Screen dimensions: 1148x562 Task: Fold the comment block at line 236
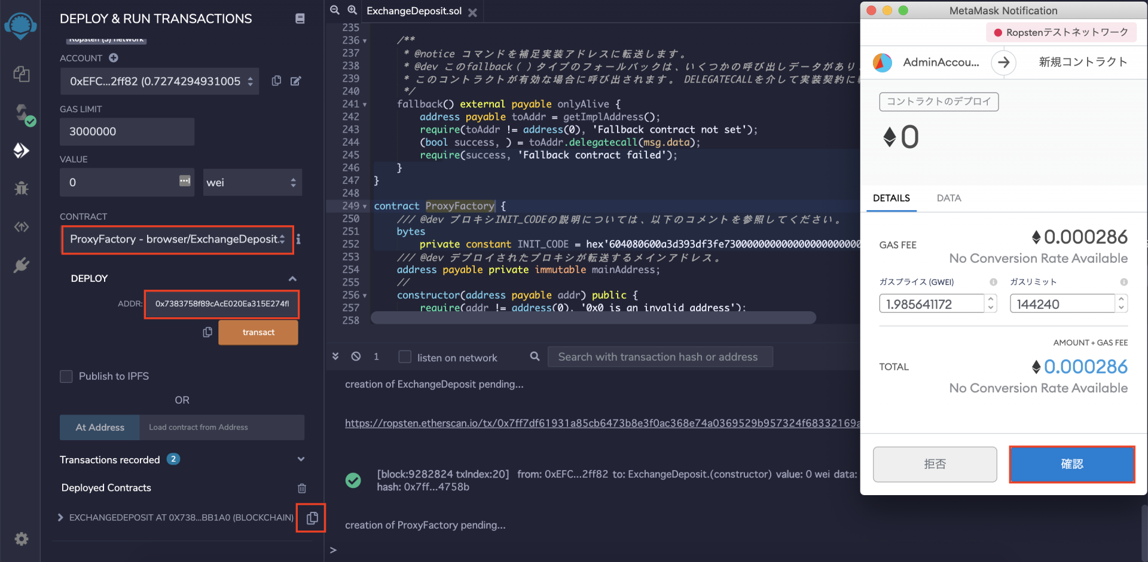[x=365, y=41]
